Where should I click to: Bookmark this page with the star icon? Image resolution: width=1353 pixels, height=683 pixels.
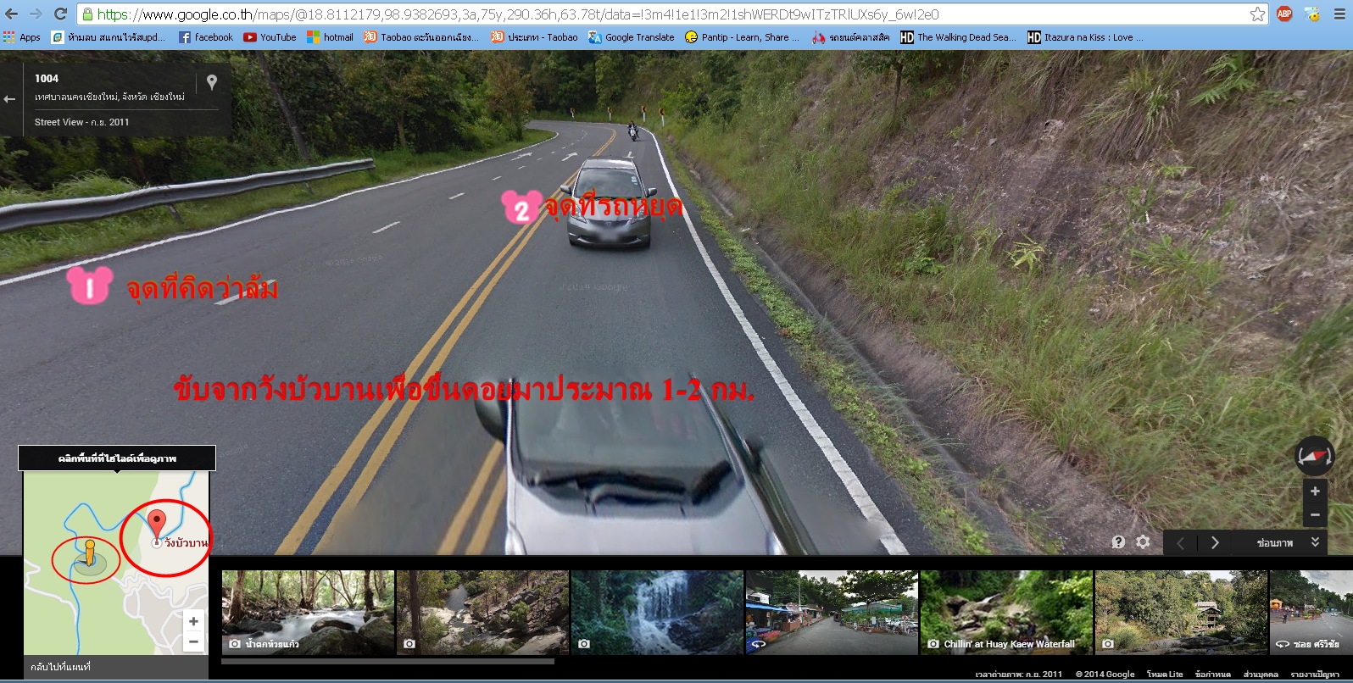pyautogui.click(x=1257, y=14)
